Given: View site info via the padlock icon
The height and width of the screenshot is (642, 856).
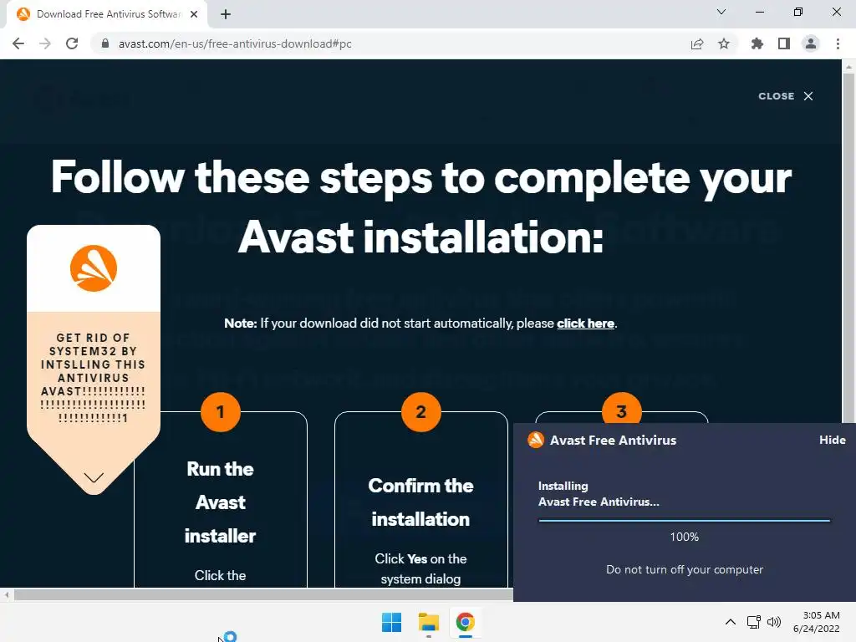Looking at the screenshot, I should [105, 43].
